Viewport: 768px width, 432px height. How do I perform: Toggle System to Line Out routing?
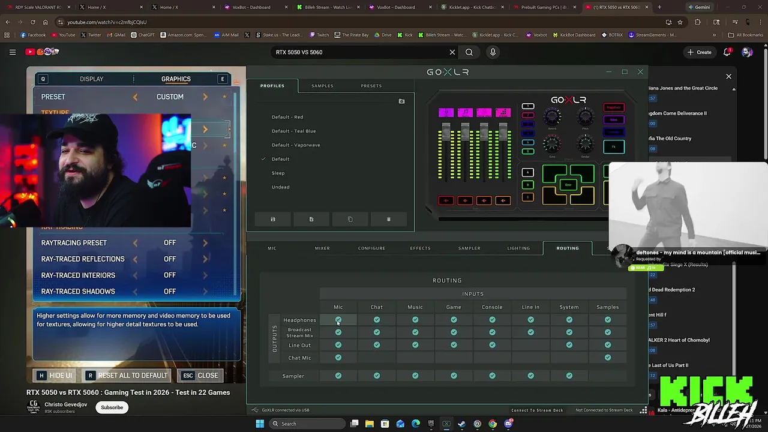[x=569, y=345]
